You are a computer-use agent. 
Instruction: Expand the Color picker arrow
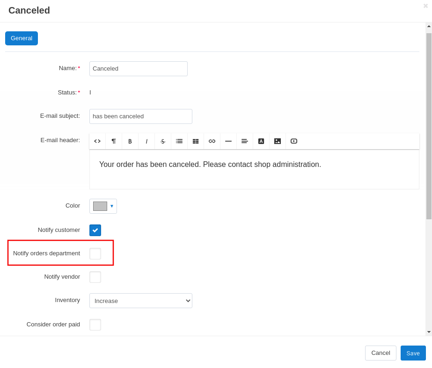coord(112,206)
